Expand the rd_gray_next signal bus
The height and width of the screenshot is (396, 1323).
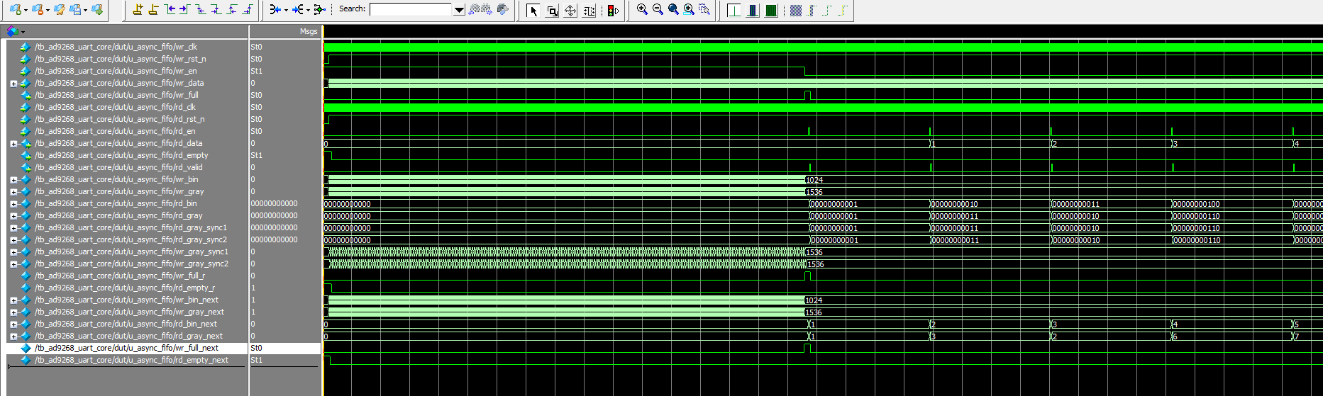coord(13,336)
